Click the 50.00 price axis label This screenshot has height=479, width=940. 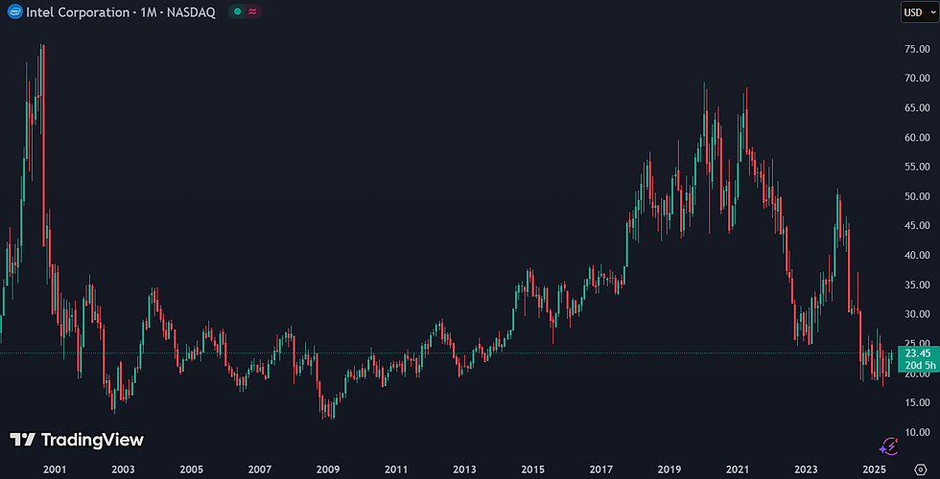[918, 196]
